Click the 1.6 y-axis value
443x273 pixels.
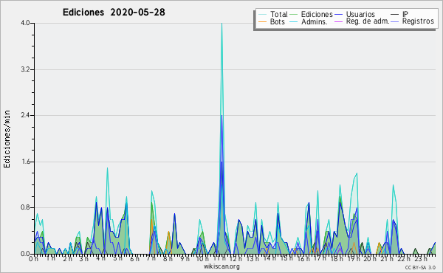25,162
